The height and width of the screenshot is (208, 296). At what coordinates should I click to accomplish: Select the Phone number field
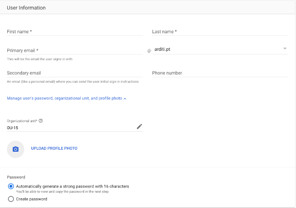click(x=220, y=73)
